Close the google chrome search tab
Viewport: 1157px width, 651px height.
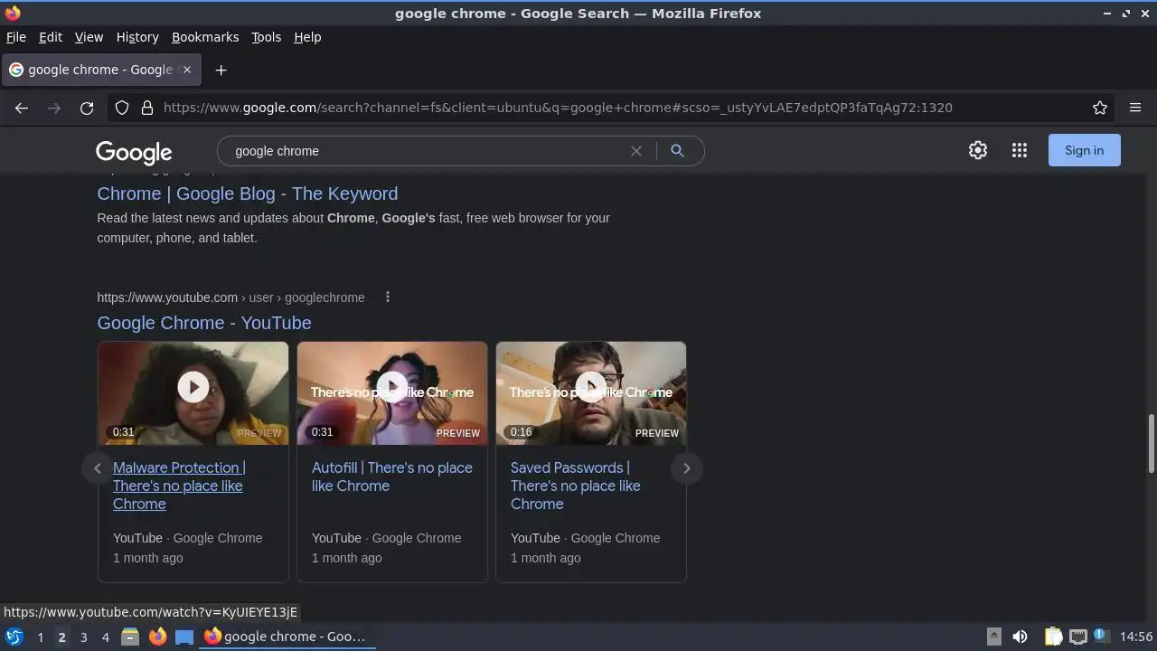pyautogui.click(x=187, y=70)
